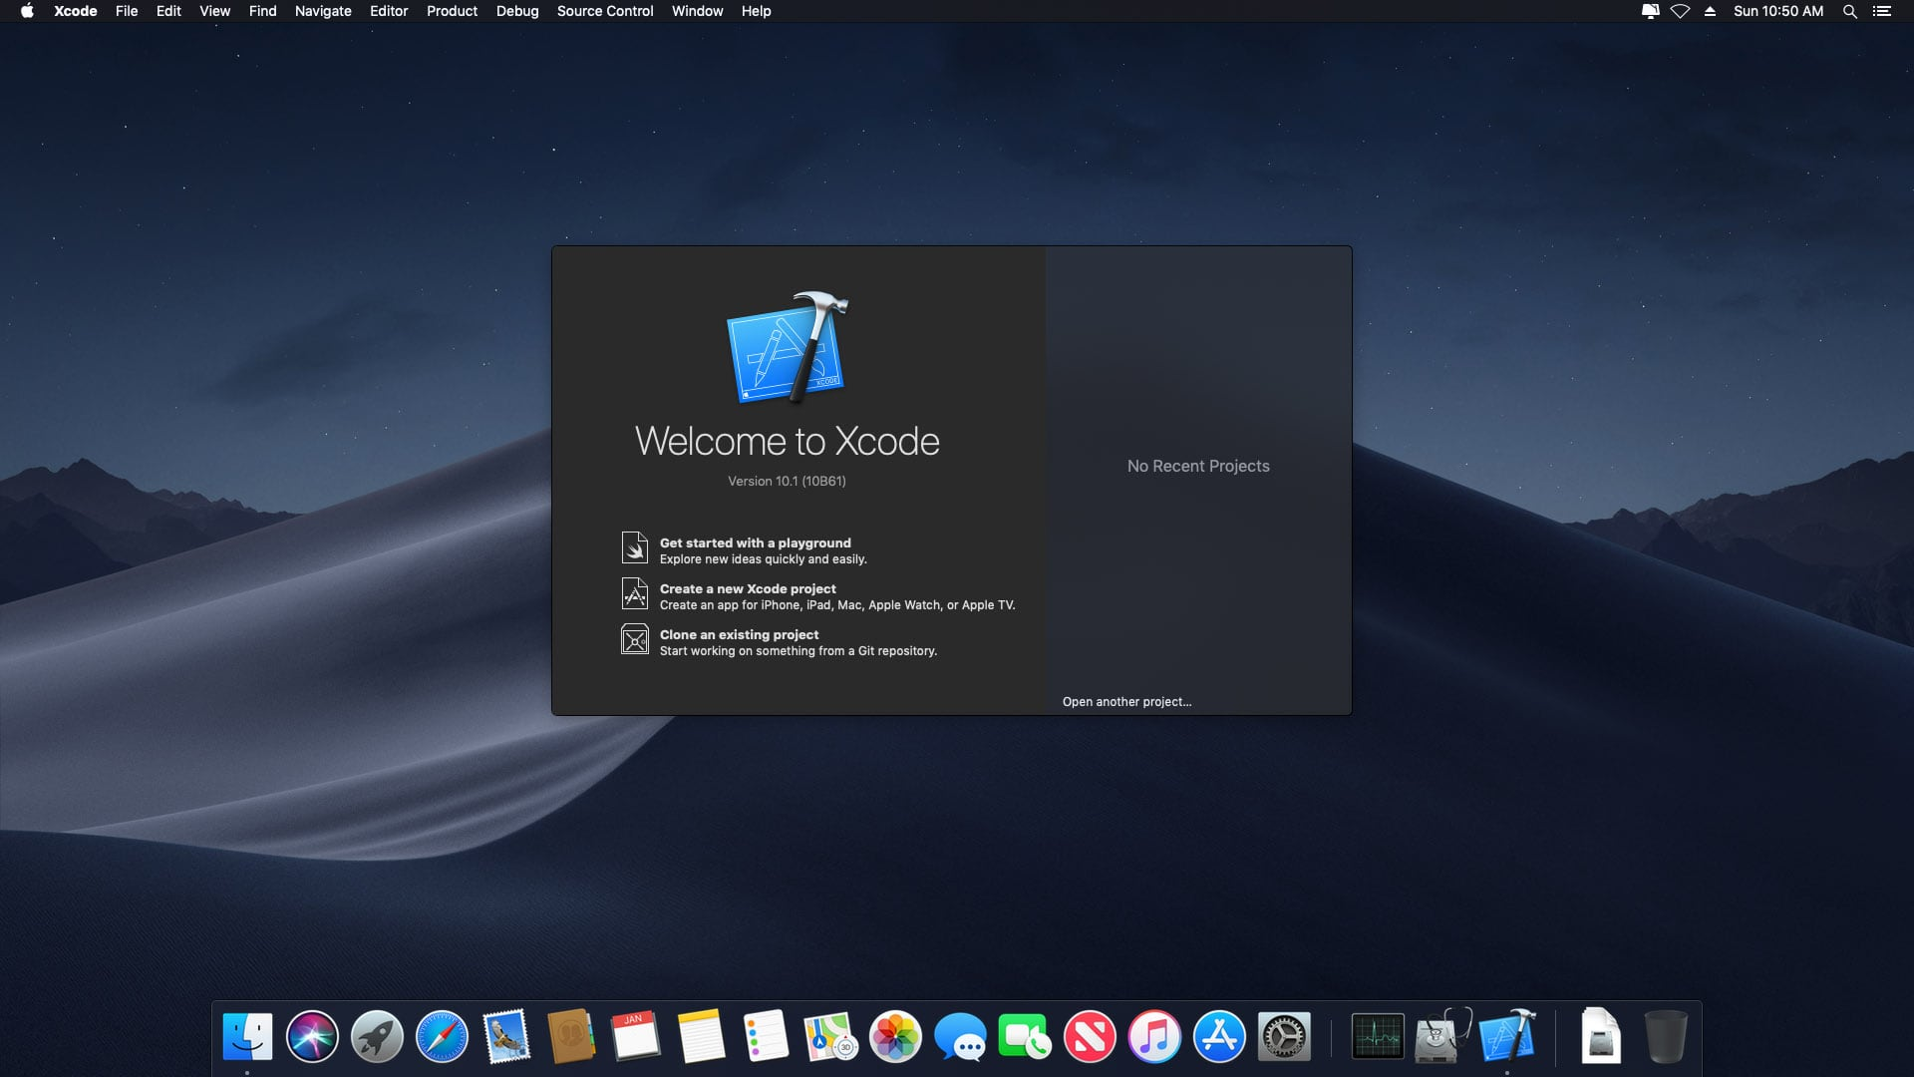Open Activity Monitor from the dock

[x=1377, y=1037]
